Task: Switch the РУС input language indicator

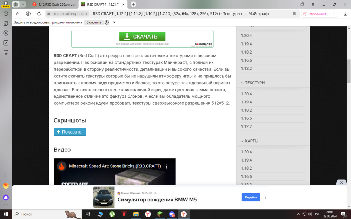Action: (317, 214)
